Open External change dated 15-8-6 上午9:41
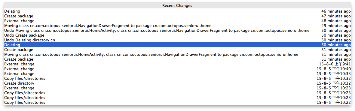This screenshot has height=111, width=355. [177, 64]
